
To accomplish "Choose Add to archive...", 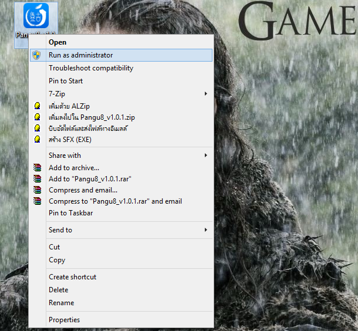I will (121, 168).
